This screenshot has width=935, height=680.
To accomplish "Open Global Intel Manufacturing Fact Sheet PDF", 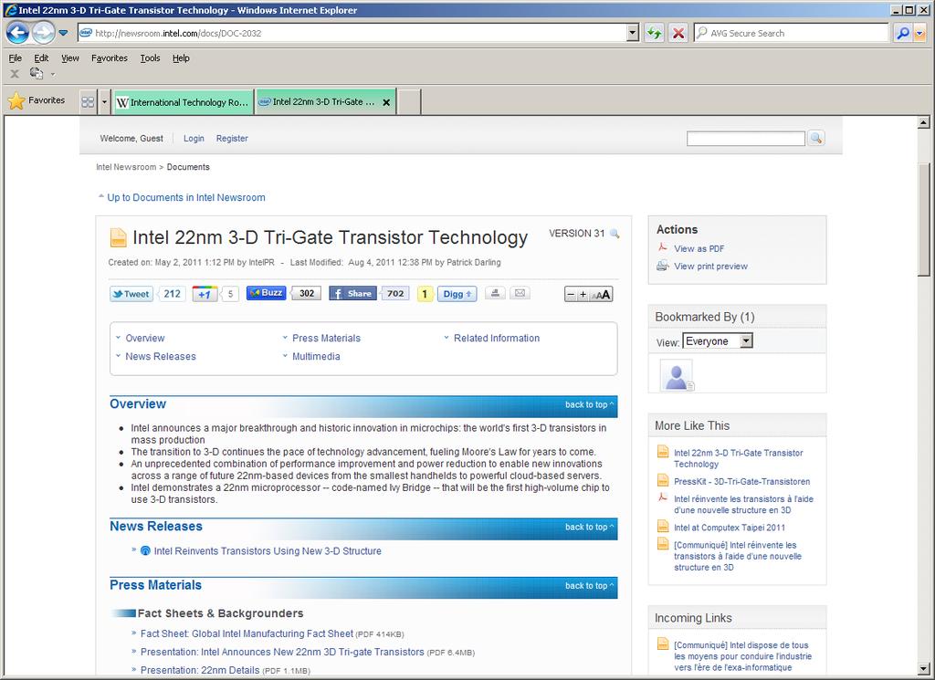I will [x=247, y=633].
